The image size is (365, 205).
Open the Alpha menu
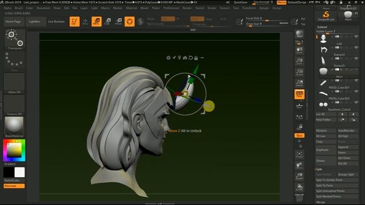click(x=7, y=8)
